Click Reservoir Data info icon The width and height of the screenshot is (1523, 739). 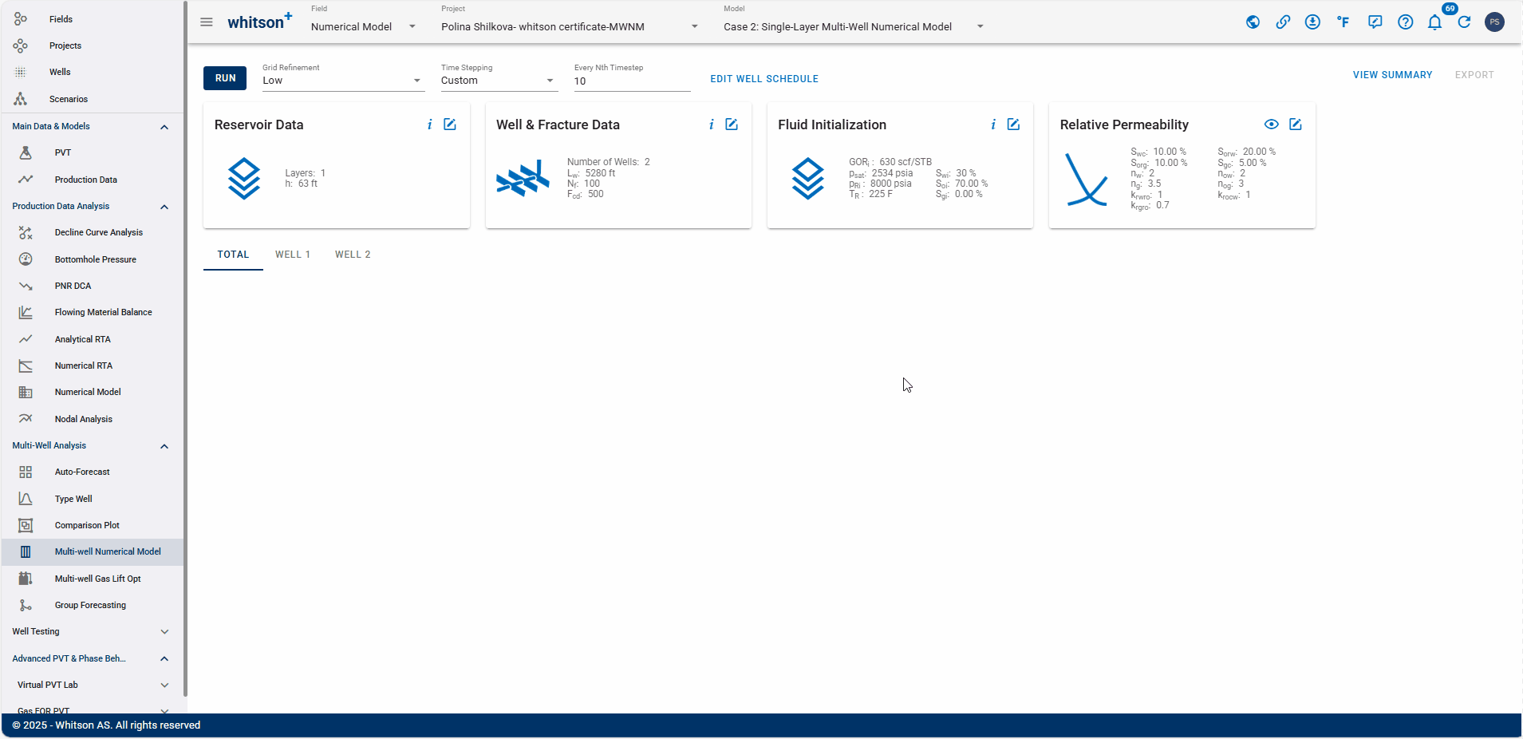coord(430,124)
